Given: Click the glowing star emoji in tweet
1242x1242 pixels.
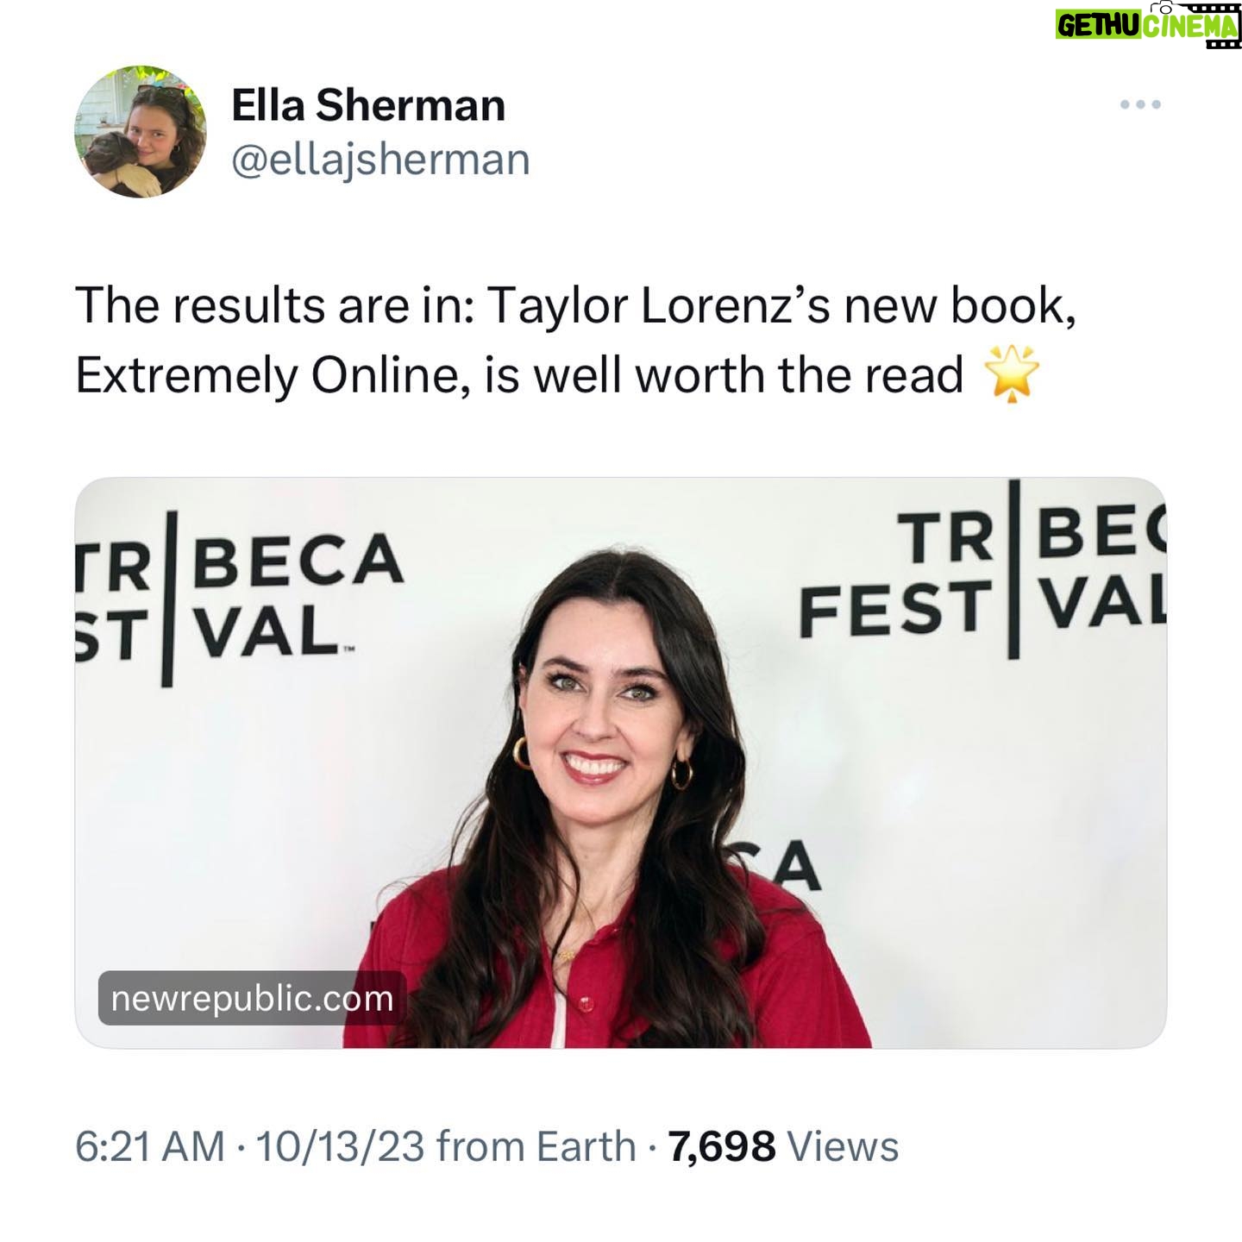Looking at the screenshot, I should tap(1012, 375).
